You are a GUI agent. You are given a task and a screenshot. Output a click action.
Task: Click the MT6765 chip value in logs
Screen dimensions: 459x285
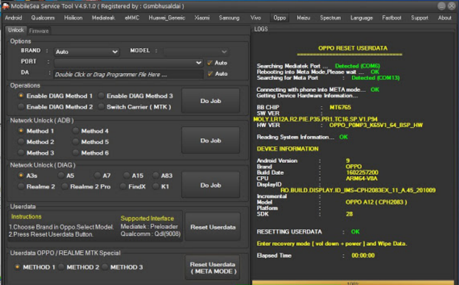(x=340, y=107)
